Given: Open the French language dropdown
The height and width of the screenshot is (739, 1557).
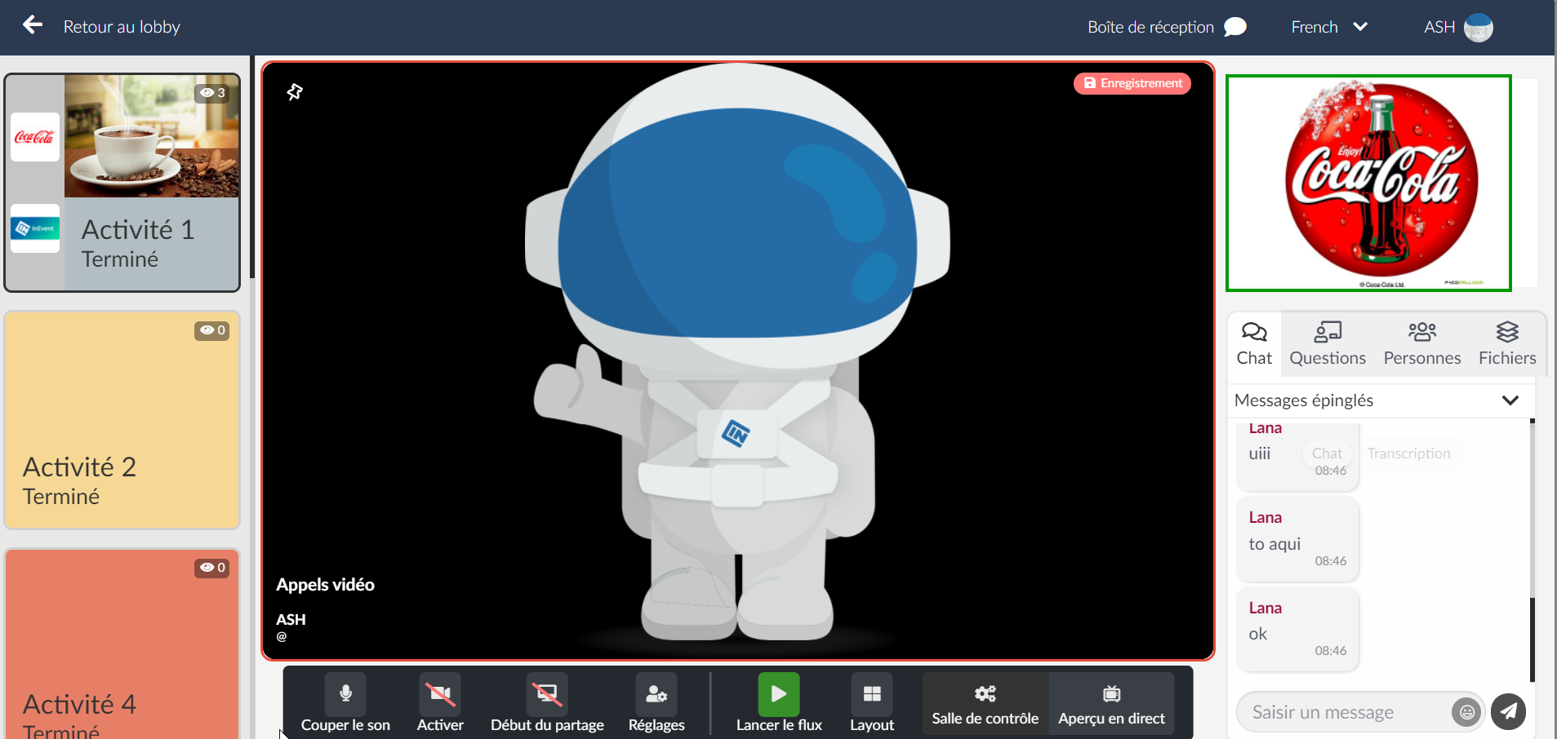Looking at the screenshot, I should click(x=1329, y=27).
